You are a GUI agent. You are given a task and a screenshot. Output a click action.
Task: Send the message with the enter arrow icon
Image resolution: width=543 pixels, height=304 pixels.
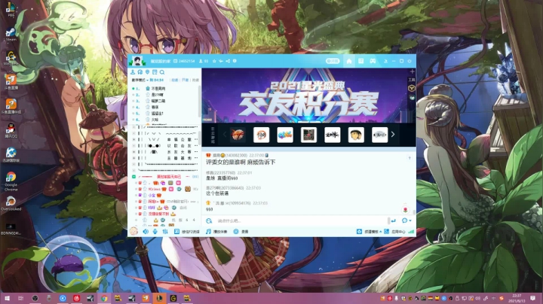(x=394, y=220)
